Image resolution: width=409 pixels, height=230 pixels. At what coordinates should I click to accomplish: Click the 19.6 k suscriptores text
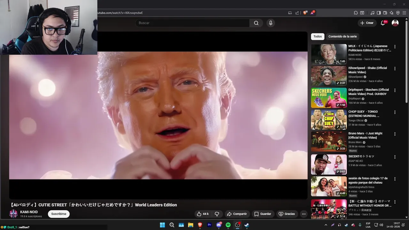tap(31, 216)
